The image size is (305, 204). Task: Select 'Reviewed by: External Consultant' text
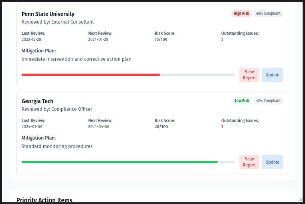click(x=58, y=22)
